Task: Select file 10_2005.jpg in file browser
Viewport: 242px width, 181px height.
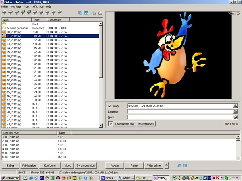Action: (x=50, y=72)
